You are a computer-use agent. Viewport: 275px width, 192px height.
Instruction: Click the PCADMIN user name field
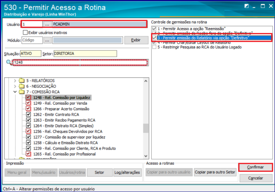[x=99, y=24]
